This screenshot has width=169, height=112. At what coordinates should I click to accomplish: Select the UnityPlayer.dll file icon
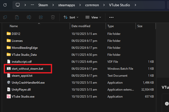[x=9, y=90]
